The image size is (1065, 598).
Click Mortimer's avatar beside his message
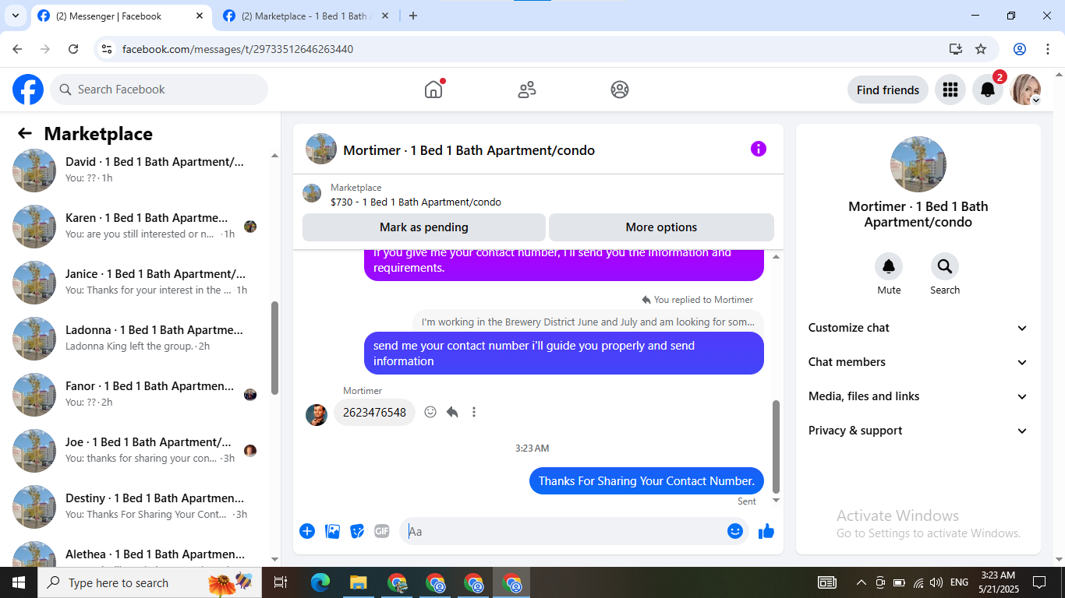317,414
